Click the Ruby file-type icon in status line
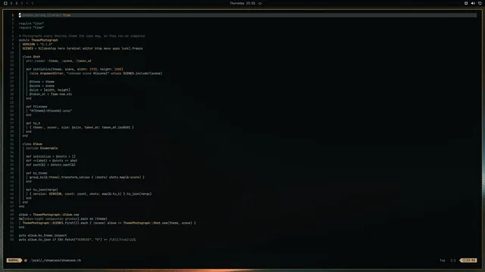Viewport: 485px width, 272px height. click(x=25, y=260)
